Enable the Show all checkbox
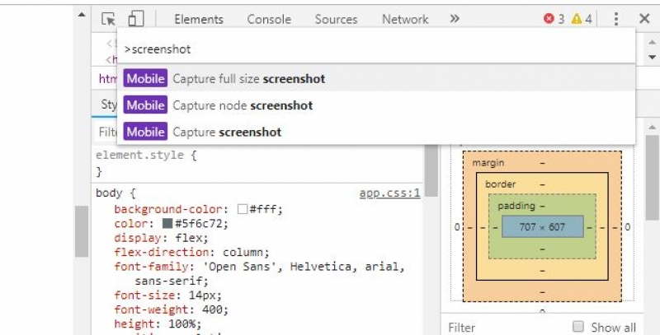 click(x=578, y=327)
